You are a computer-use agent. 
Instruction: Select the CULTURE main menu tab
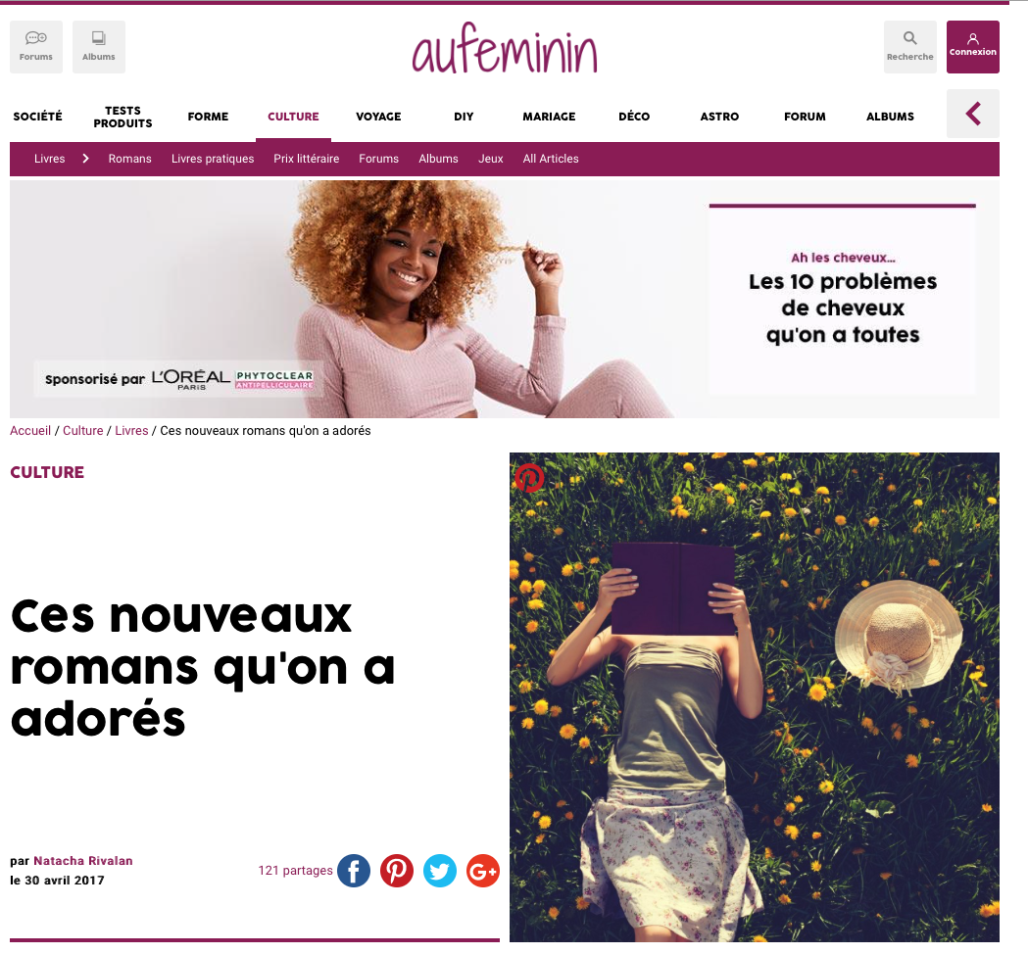click(x=293, y=117)
